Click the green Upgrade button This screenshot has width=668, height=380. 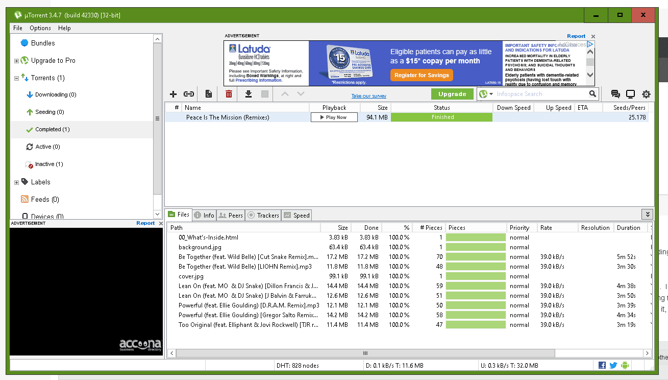(x=452, y=94)
